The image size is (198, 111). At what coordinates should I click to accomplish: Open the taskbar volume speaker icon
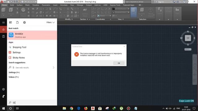(x=170, y=108)
